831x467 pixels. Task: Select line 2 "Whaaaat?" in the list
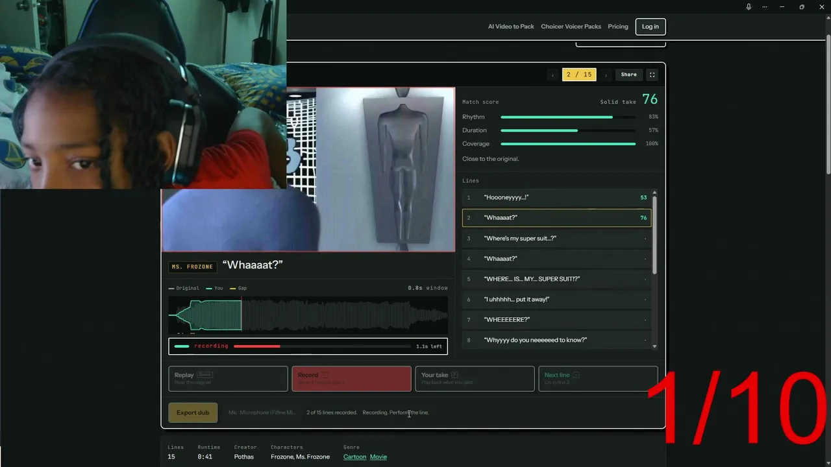point(556,218)
